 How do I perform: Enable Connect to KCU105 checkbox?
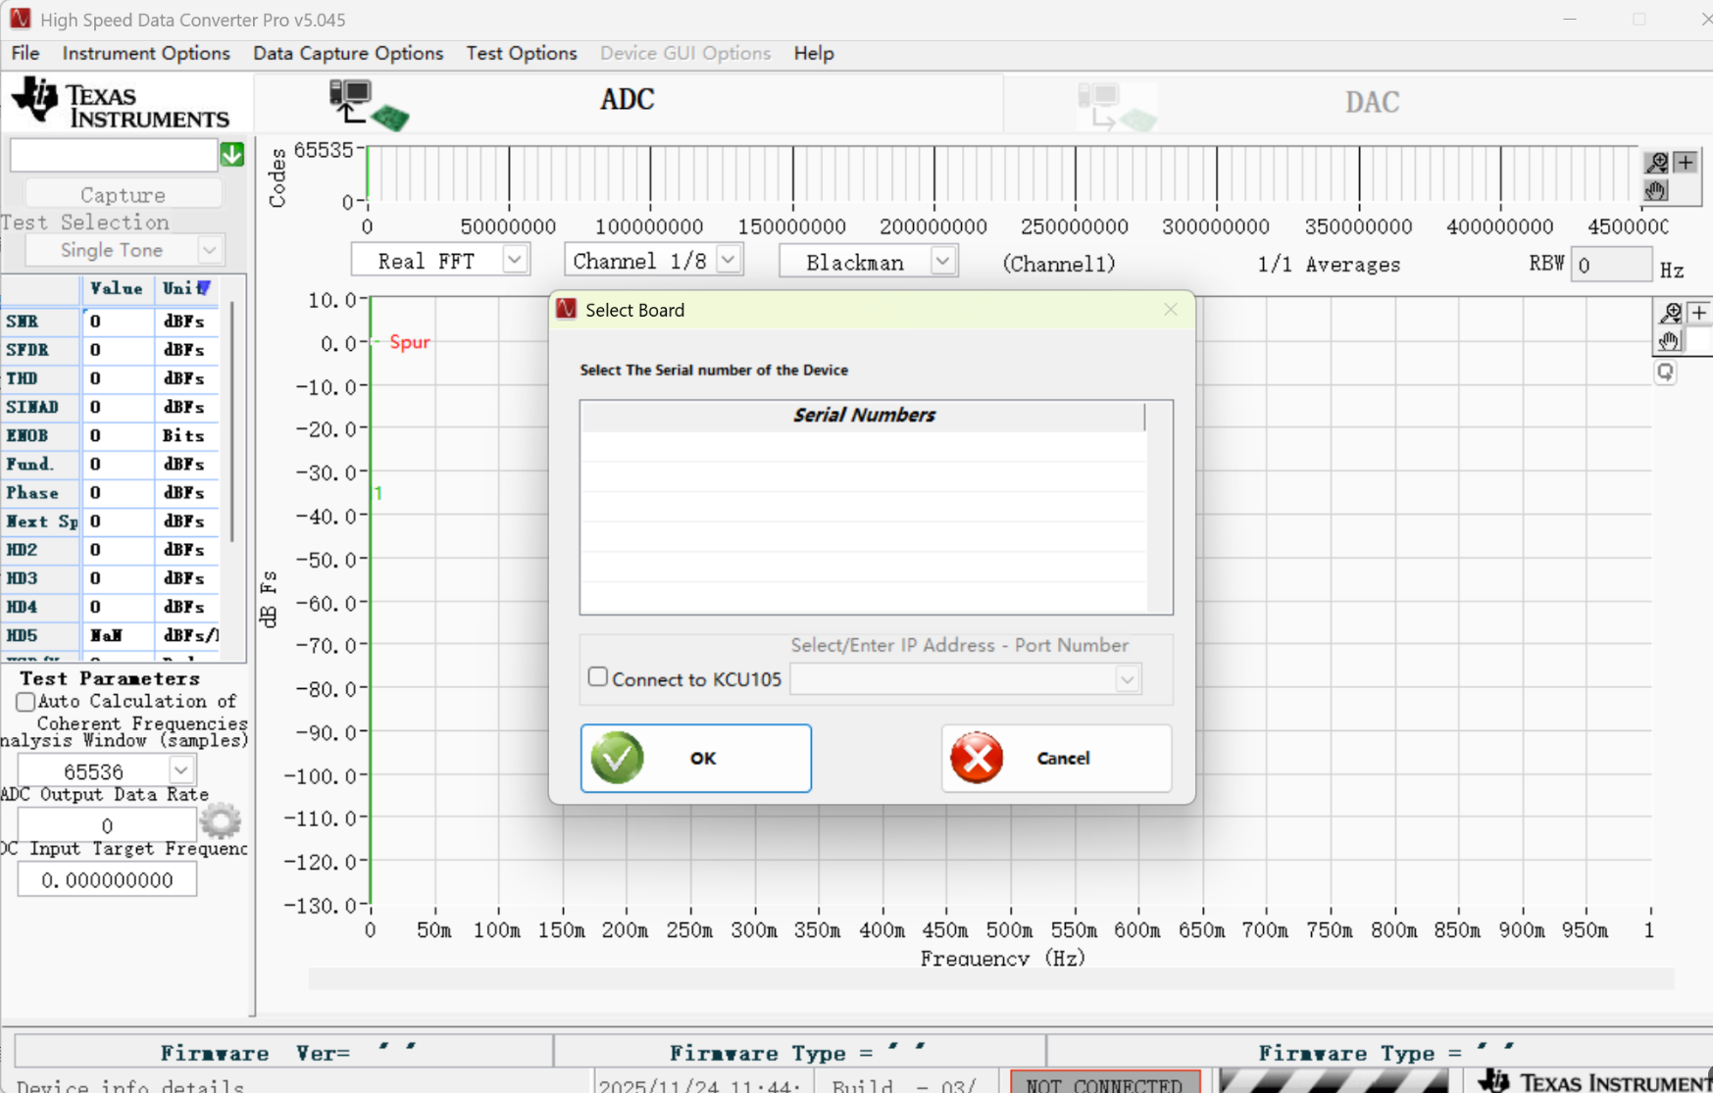598,677
